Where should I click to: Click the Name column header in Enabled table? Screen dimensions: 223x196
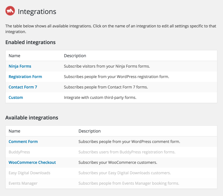14,56
